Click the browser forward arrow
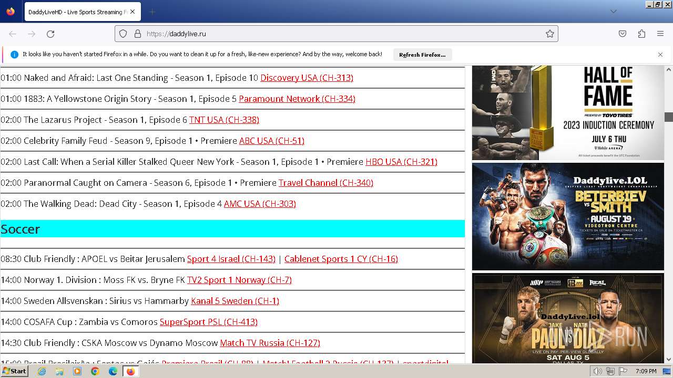This screenshot has width=673, height=378. pos(32,34)
